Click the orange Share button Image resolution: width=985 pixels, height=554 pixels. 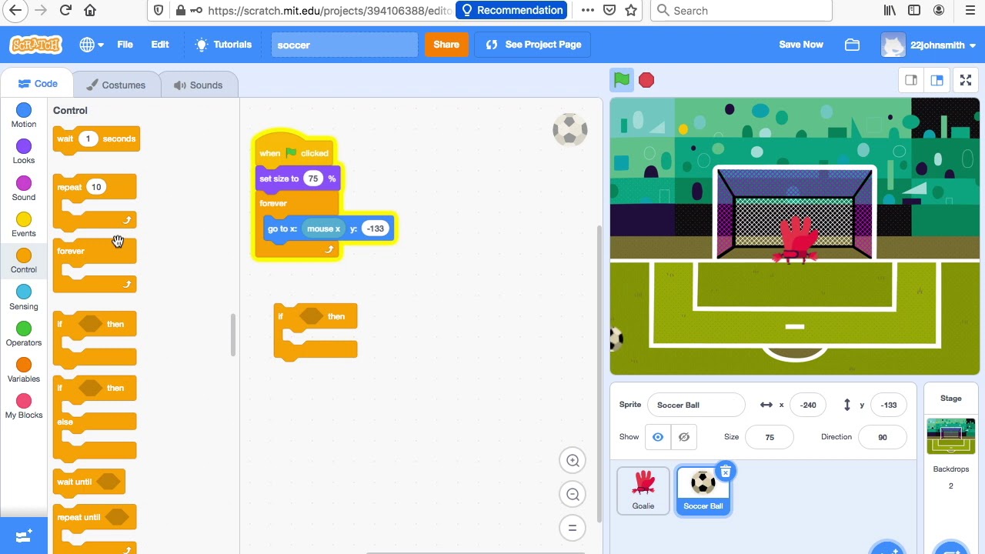tap(446, 45)
